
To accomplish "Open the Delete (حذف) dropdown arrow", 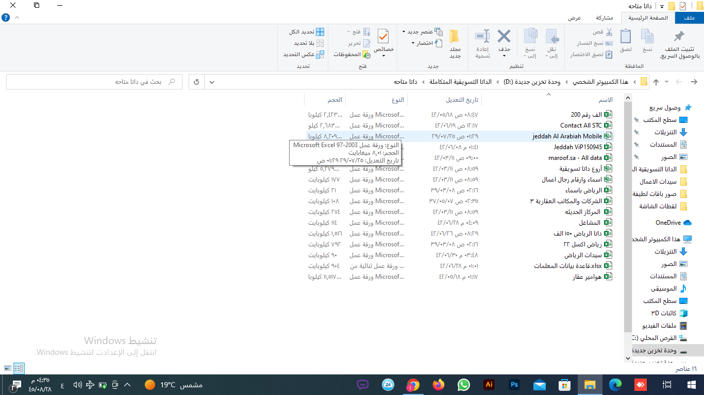I will [504, 56].
